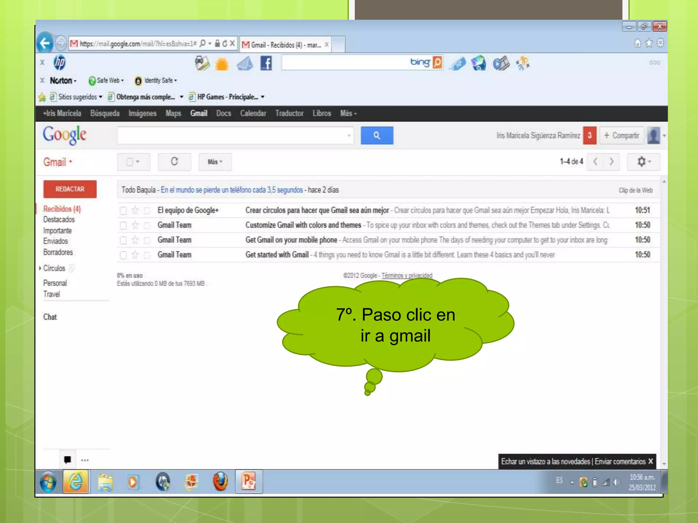Click the profile photo avatar
The width and height of the screenshot is (698, 523).
(x=654, y=136)
